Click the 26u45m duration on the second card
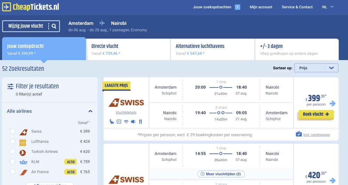The height and width of the screenshot is (185, 348). pos(221,160)
